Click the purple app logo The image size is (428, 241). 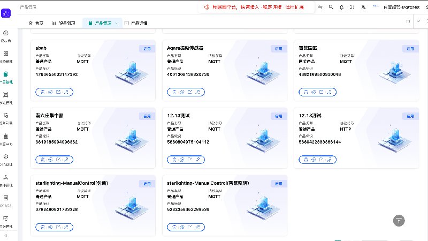click(x=6, y=13)
